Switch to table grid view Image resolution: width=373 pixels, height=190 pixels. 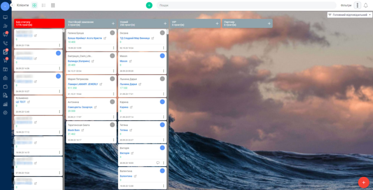[53, 5]
